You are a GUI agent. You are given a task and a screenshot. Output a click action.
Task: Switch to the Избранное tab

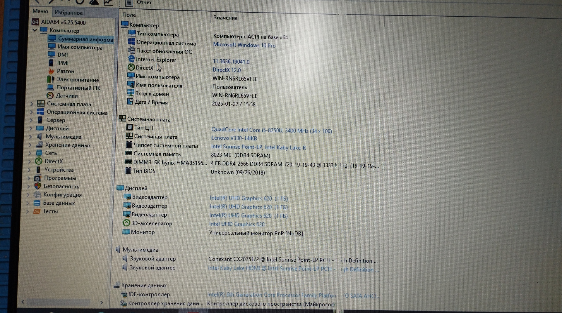tap(68, 13)
